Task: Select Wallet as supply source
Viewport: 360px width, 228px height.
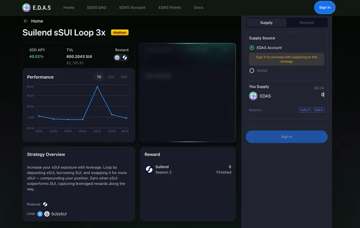Action: [x=252, y=71]
